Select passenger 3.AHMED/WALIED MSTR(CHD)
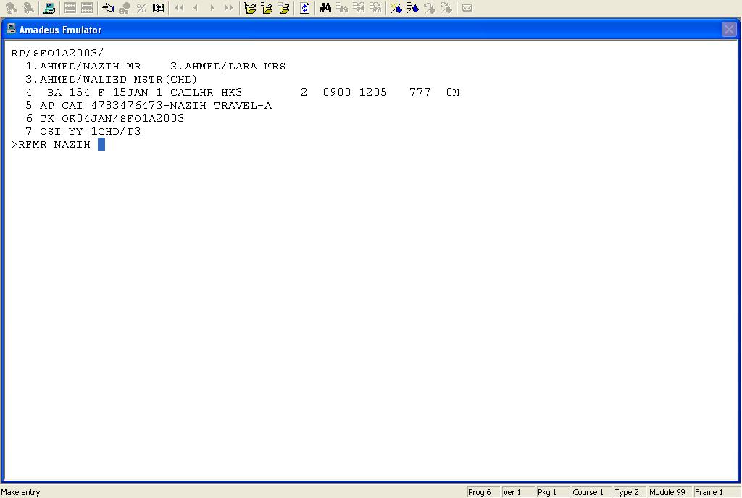Viewport: 742px width, 498px height. (111, 79)
